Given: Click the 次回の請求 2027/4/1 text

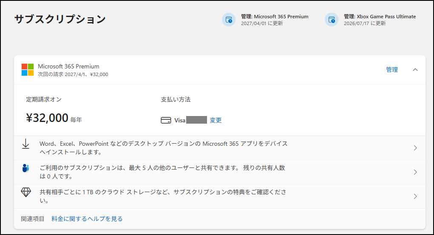Looking at the screenshot, I should coord(73,74).
